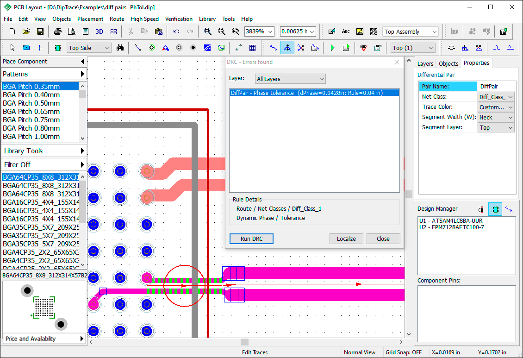Screen dimensions: 523x358
Task: Select BGA16CP35_4X4 first pattern entry
Action: click(41, 202)
